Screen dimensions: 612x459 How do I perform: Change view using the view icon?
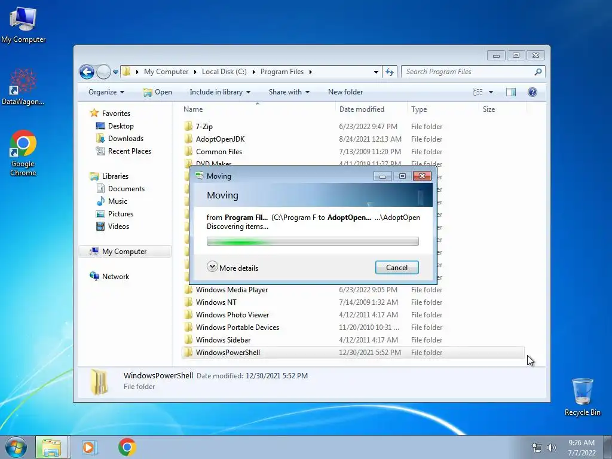point(478,92)
